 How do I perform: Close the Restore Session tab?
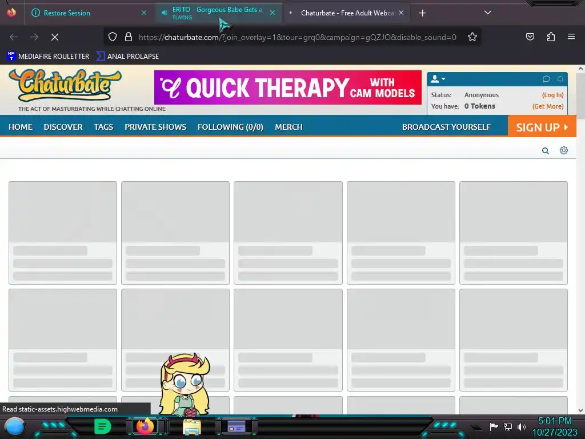143,13
